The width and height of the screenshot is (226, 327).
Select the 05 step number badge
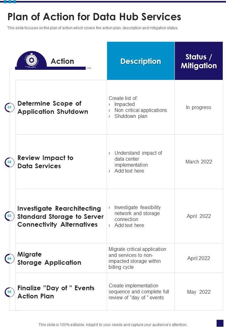[9, 292]
